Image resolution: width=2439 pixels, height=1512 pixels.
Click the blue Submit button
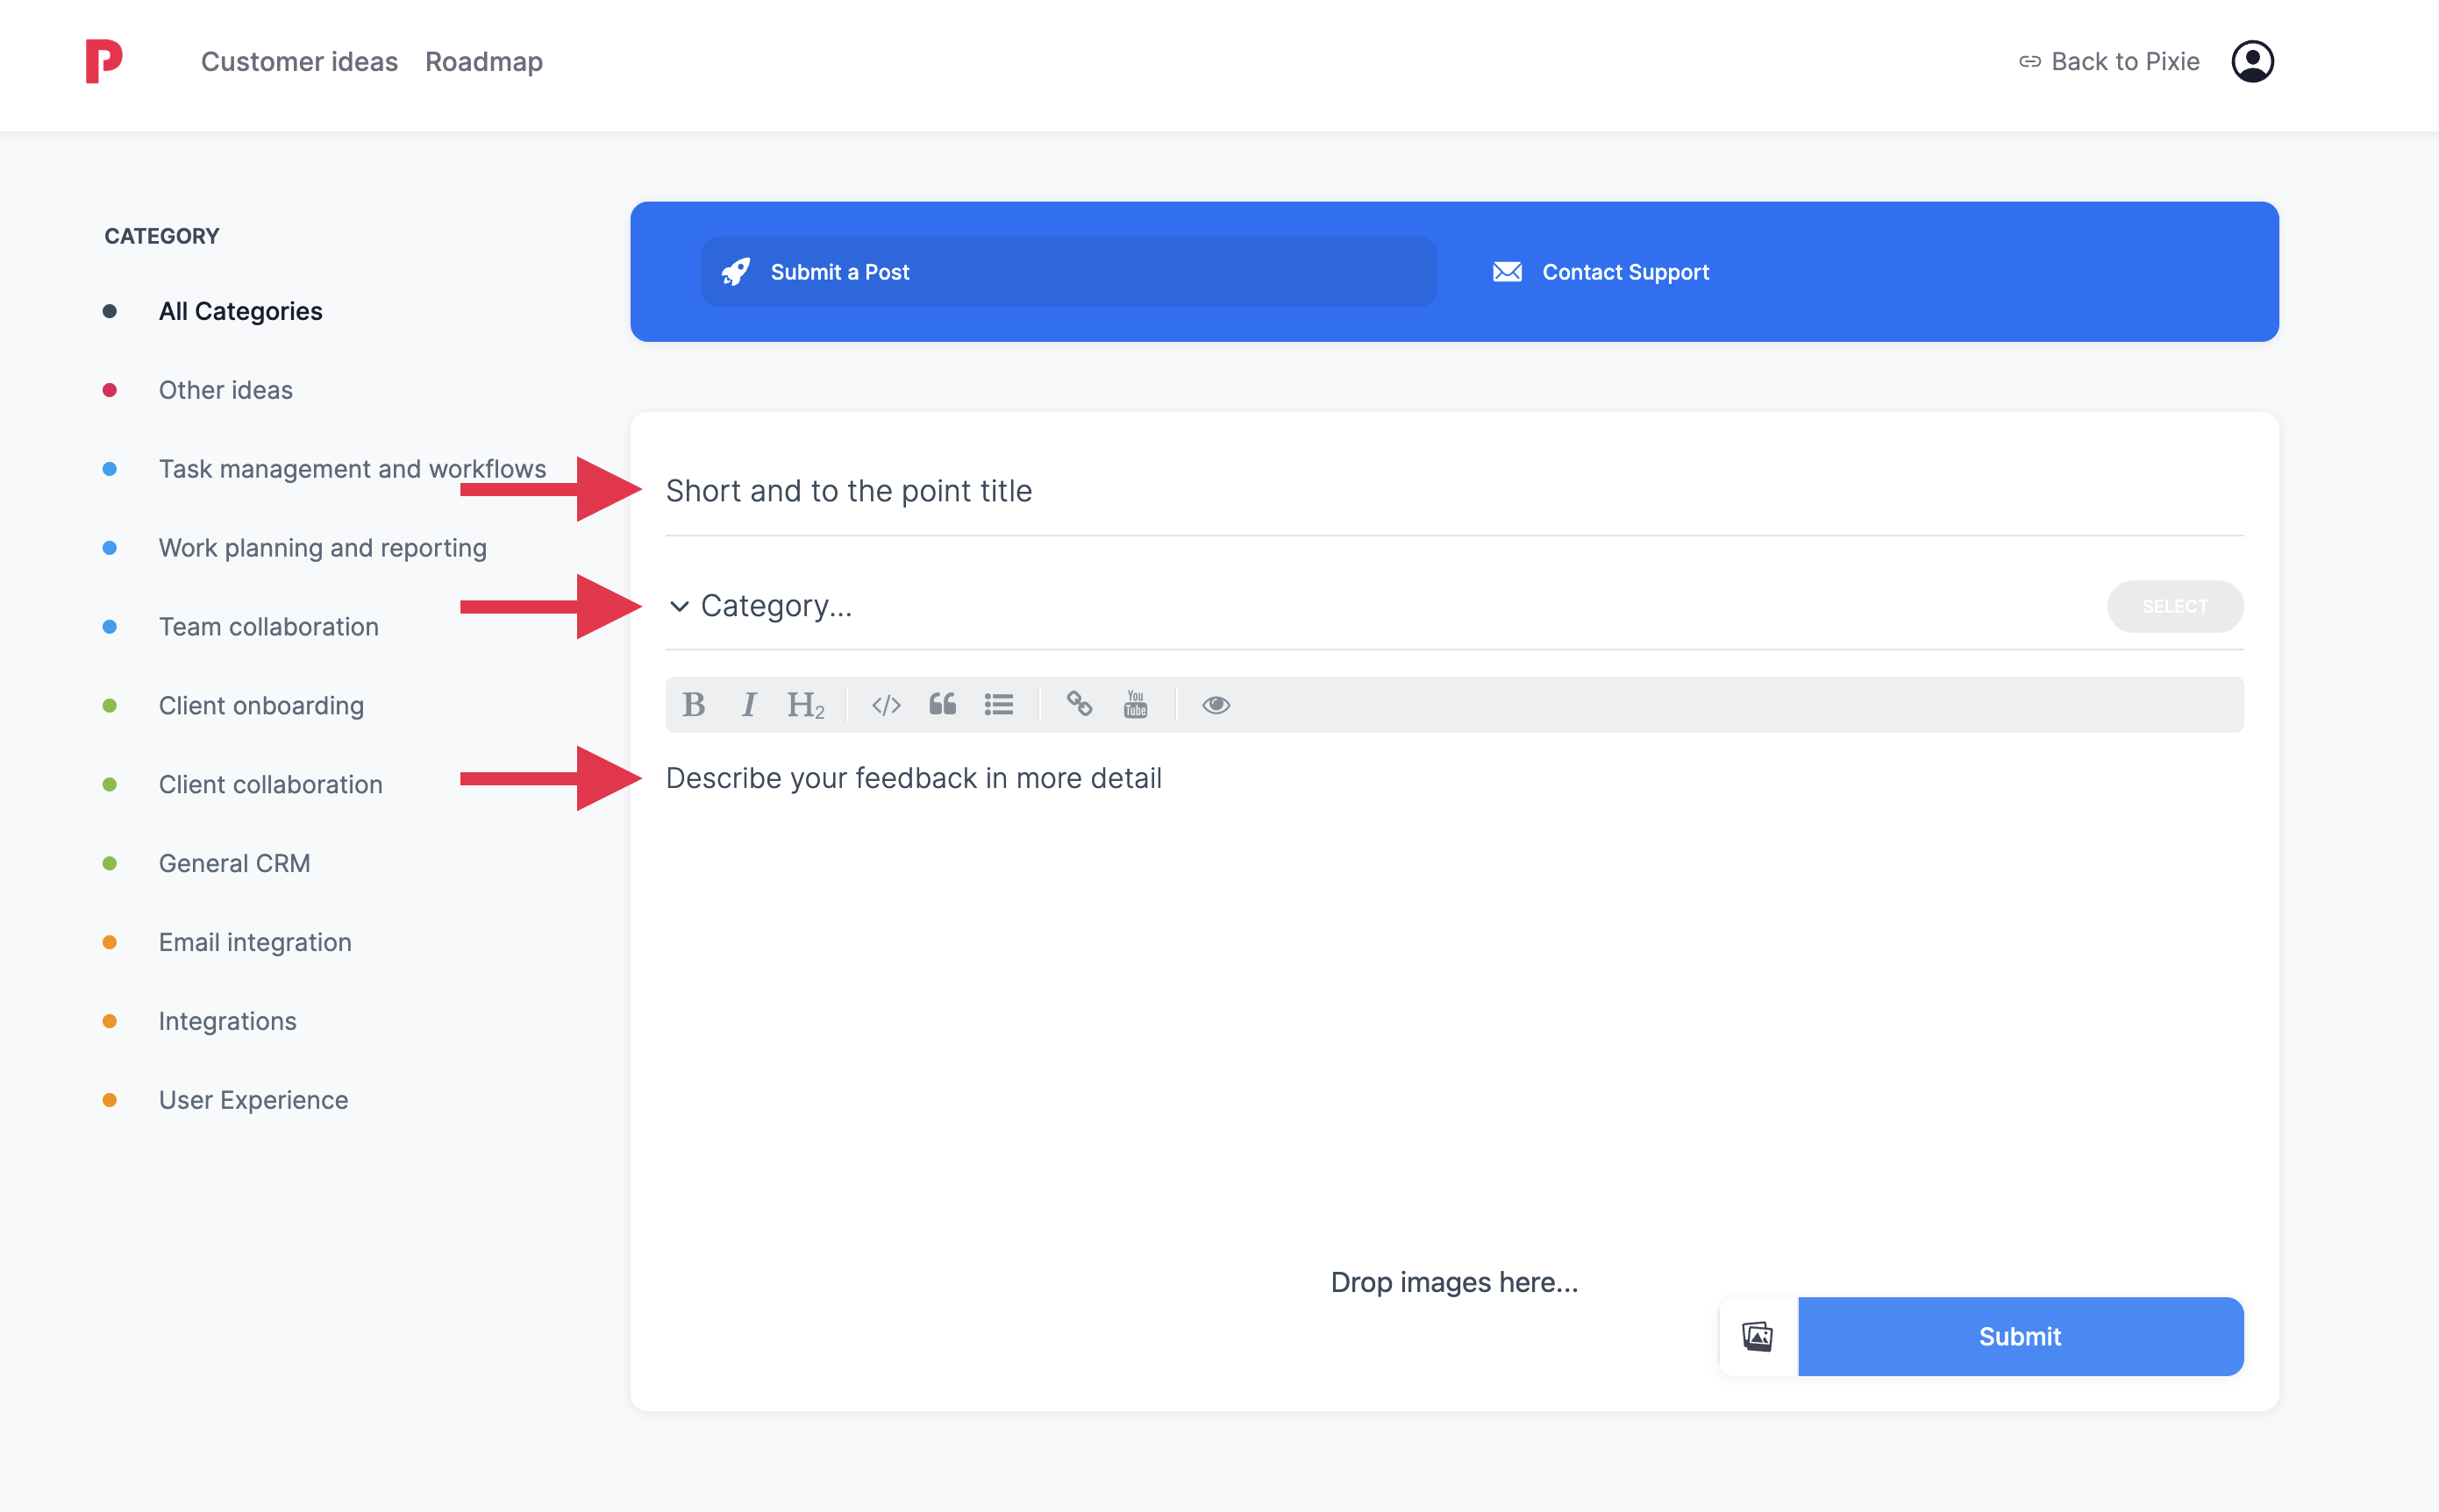point(2019,1336)
